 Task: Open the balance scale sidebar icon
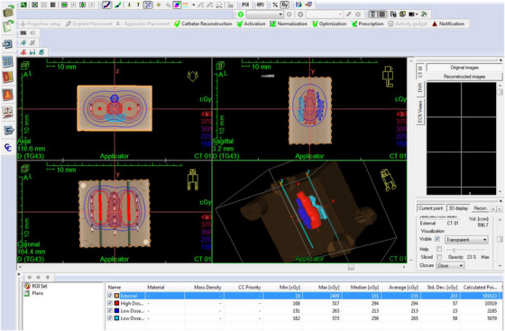coord(8,112)
